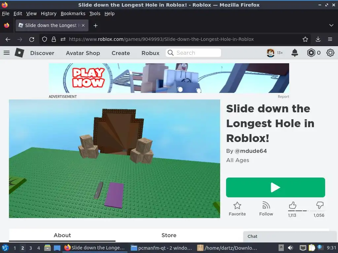Image resolution: width=338 pixels, height=253 pixels.
Task: Switch to workspace 4
Action: [38, 248]
